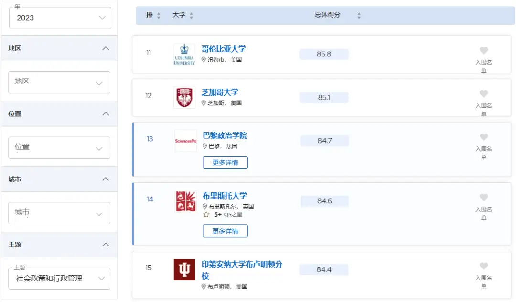The width and height of the screenshot is (516, 302).
Task: Shortlist 印第安纳大学 with heart icon
Action: 484,266
